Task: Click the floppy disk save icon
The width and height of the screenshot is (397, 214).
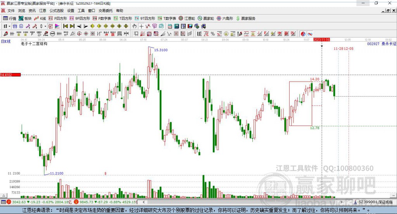Action: [x=190, y=26]
